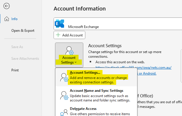Click the person-gear icon on Account Settings button
Image resolution: width=182 pixels, height=116 pixels.
coord(69,51)
